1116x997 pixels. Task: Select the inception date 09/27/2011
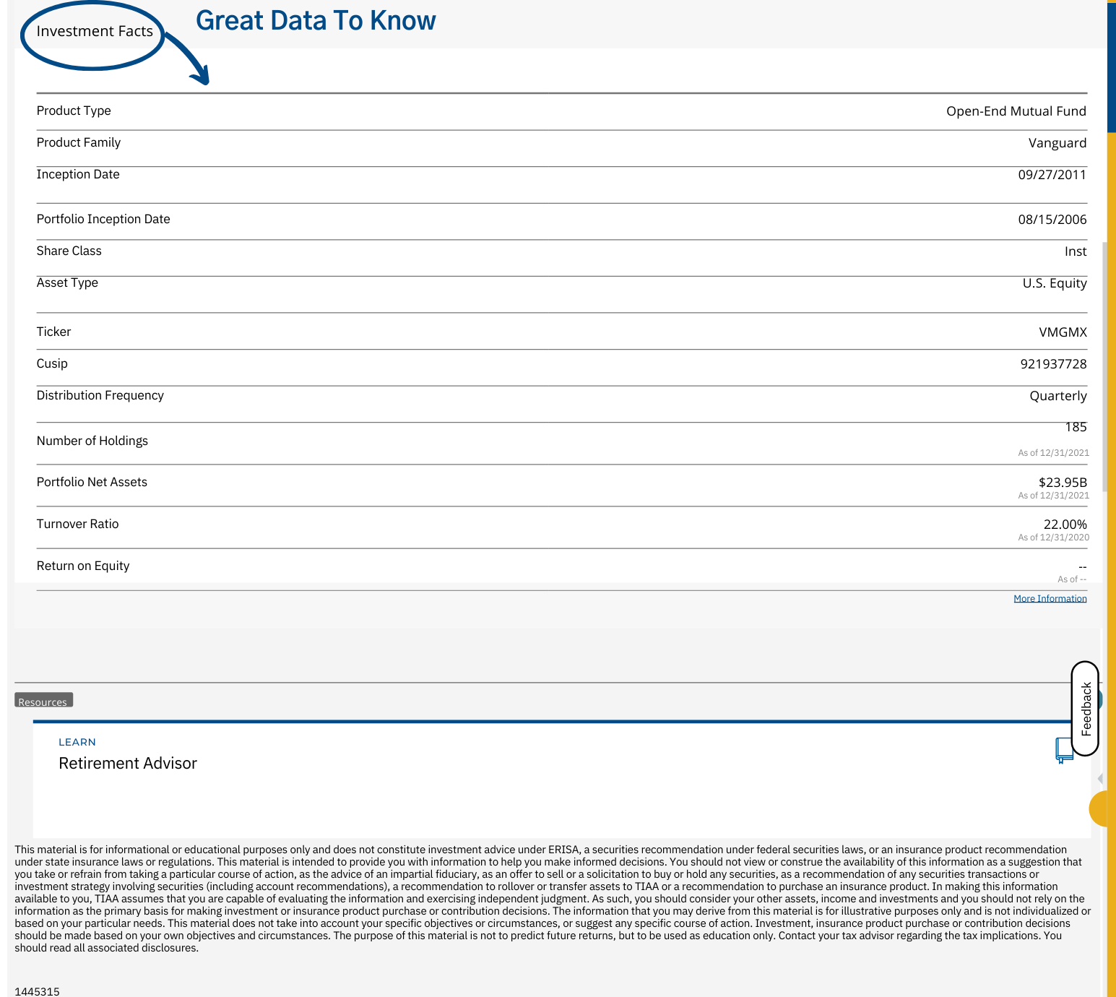[x=1052, y=175]
